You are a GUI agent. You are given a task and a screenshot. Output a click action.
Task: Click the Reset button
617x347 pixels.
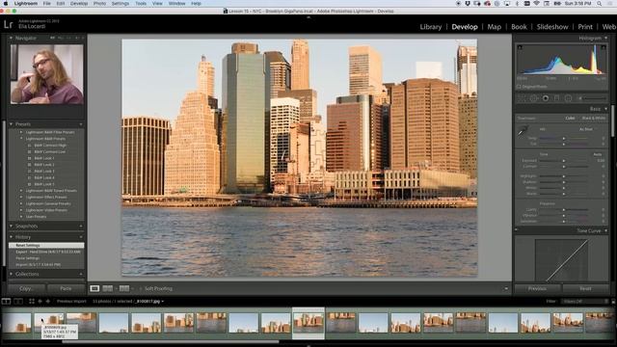(x=585, y=289)
